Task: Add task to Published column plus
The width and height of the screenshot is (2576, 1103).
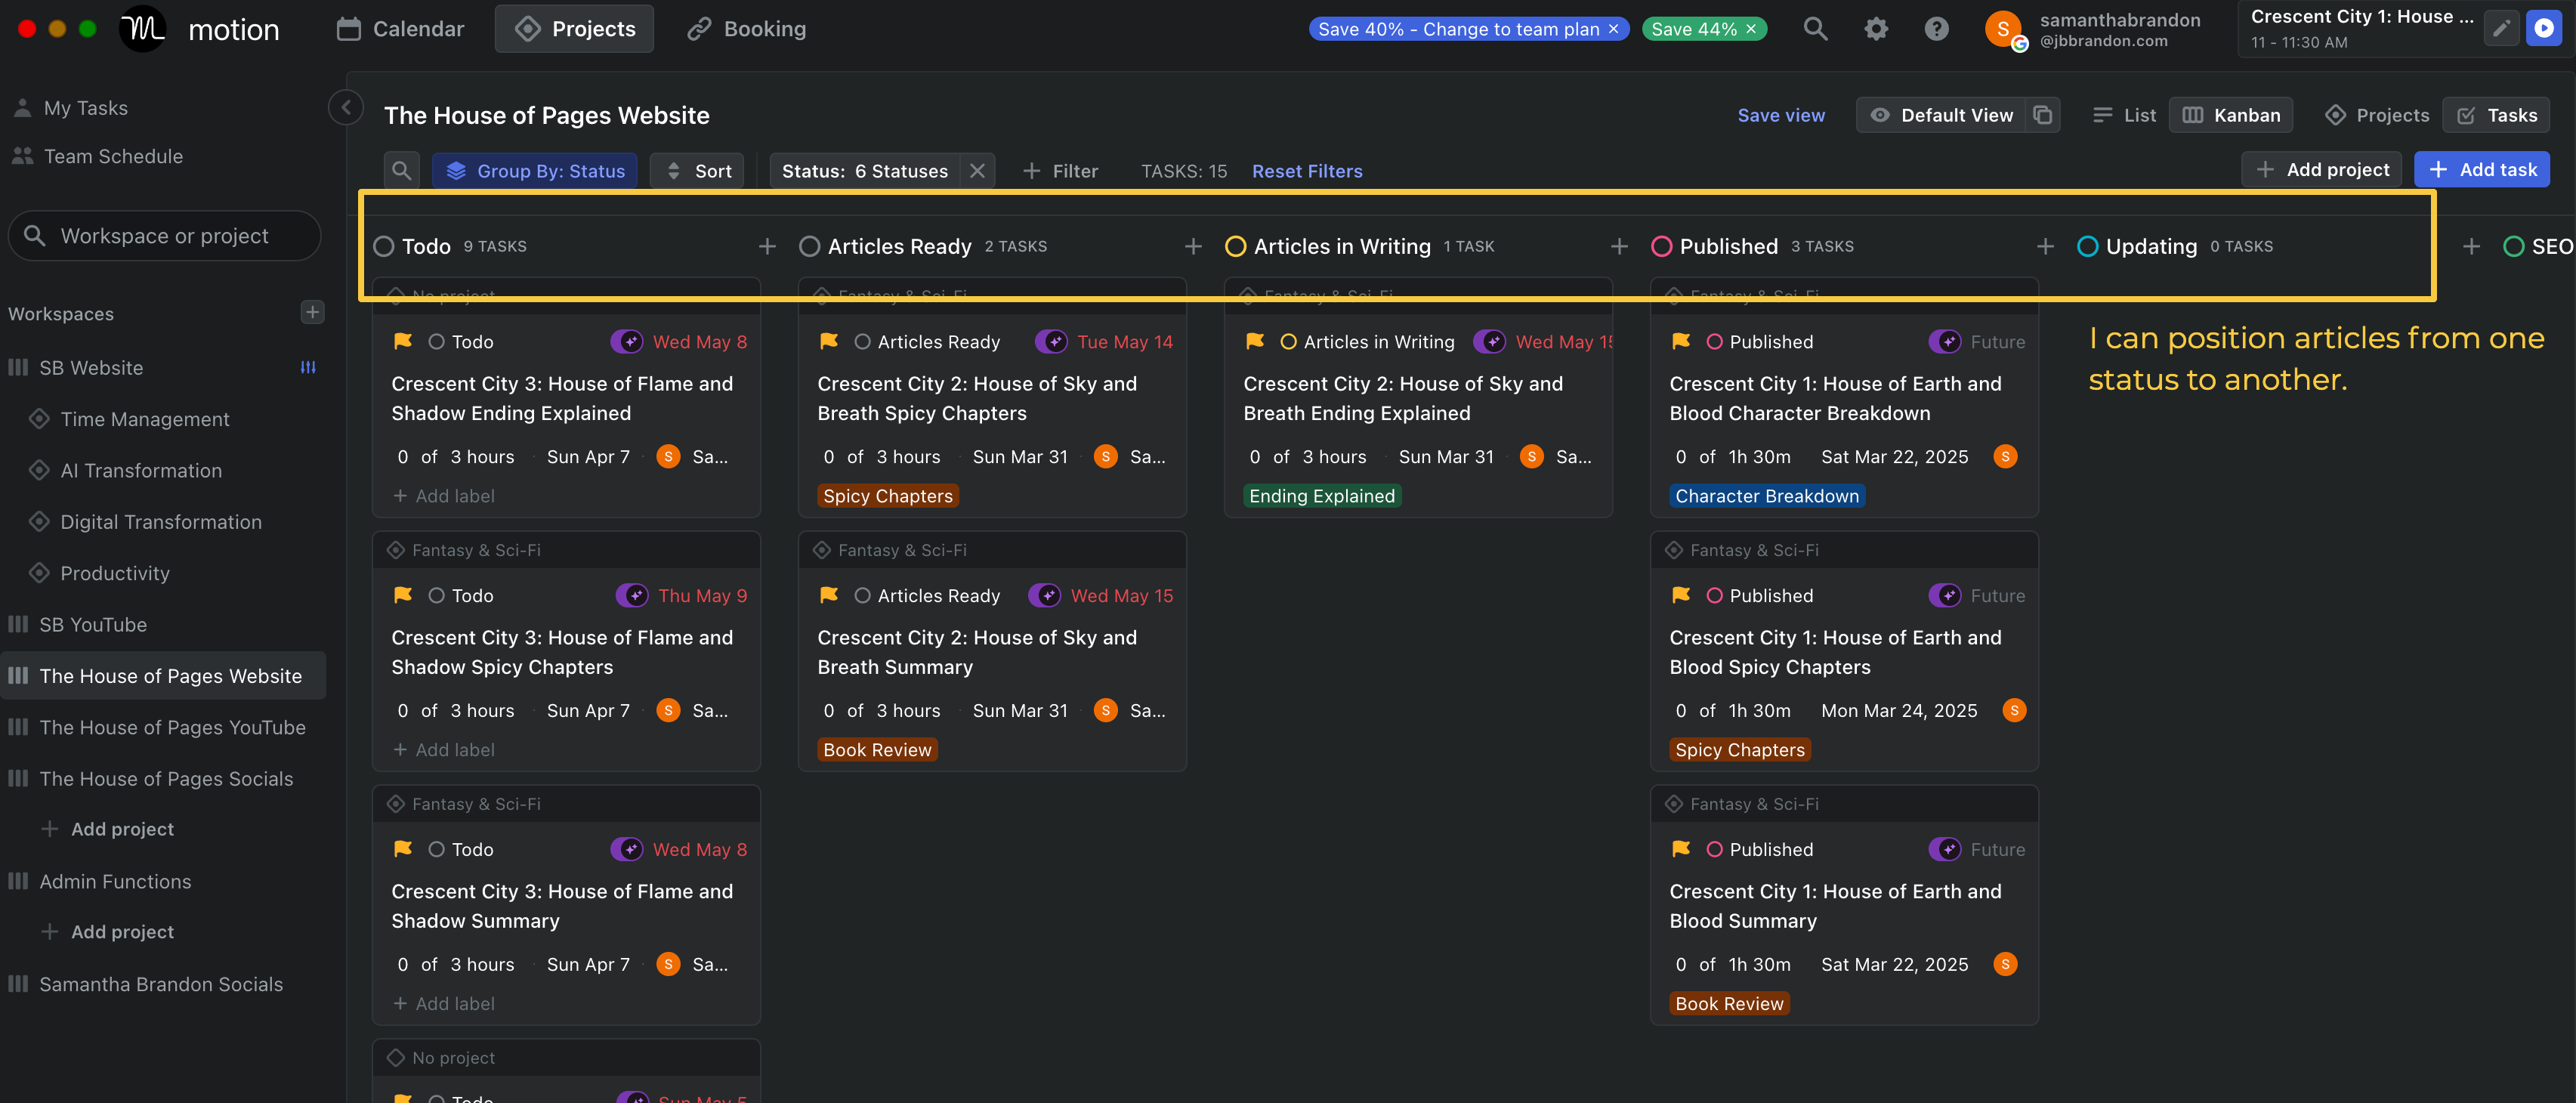Action: coord(2045,246)
